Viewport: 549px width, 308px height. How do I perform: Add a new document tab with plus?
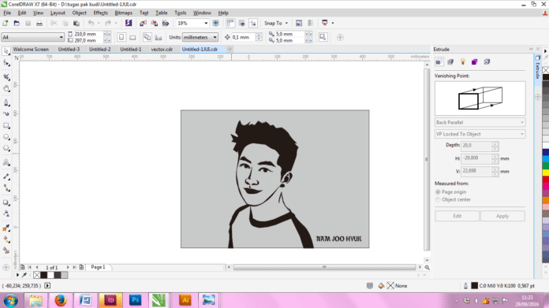click(x=230, y=50)
